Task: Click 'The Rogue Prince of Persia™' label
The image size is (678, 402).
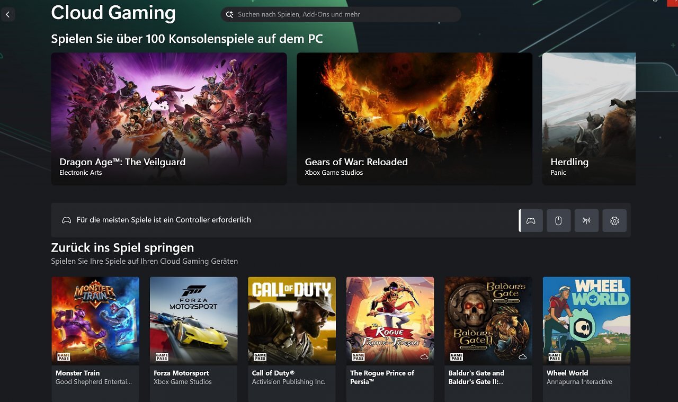Action: 382,377
